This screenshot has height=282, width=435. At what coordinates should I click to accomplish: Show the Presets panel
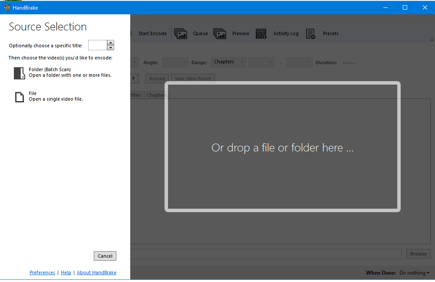[330, 33]
